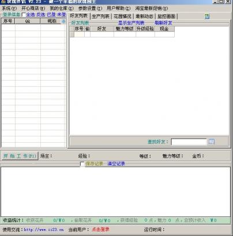Maximize the application window

coord(221,2)
